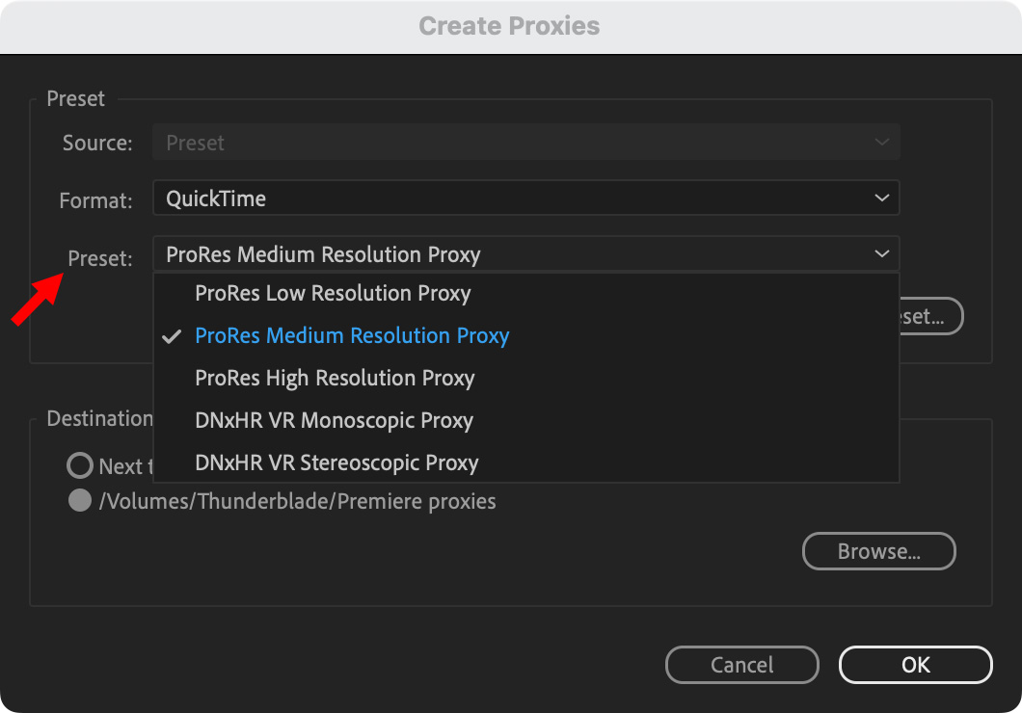
Task: Click the checkmark icon beside the selected preset
Action: click(173, 336)
